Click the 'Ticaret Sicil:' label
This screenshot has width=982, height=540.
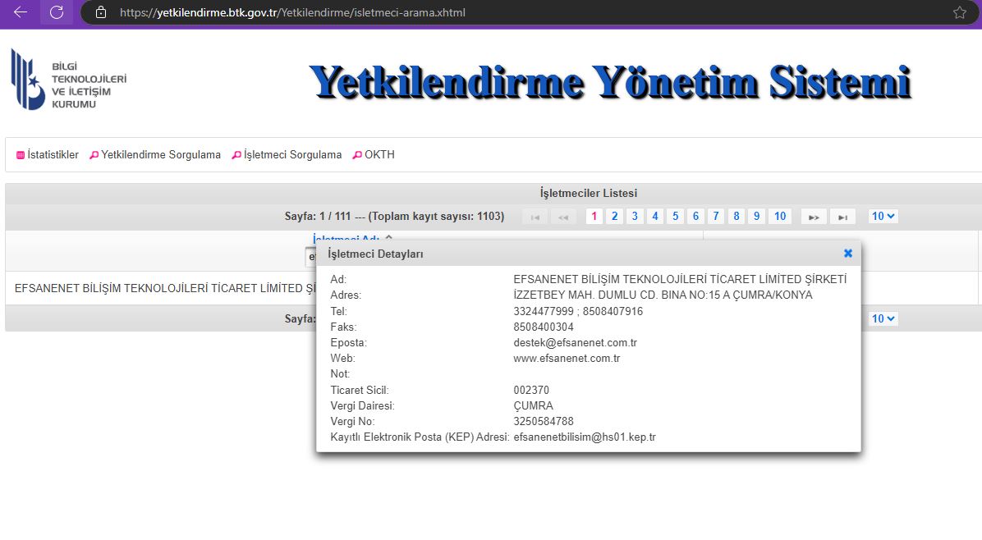click(x=360, y=391)
